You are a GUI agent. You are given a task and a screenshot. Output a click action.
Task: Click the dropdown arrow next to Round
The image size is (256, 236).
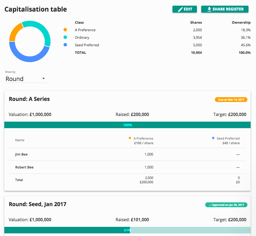point(44,79)
